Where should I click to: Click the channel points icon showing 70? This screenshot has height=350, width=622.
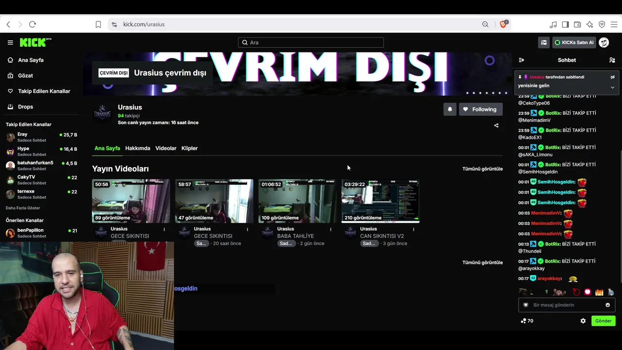coord(527,321)
